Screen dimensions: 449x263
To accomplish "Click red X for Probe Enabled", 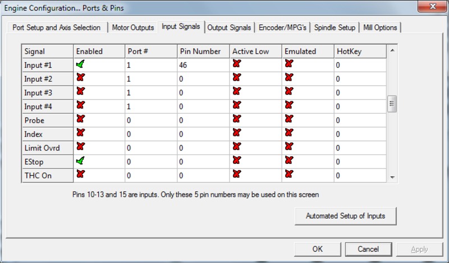I will (80, 120).
